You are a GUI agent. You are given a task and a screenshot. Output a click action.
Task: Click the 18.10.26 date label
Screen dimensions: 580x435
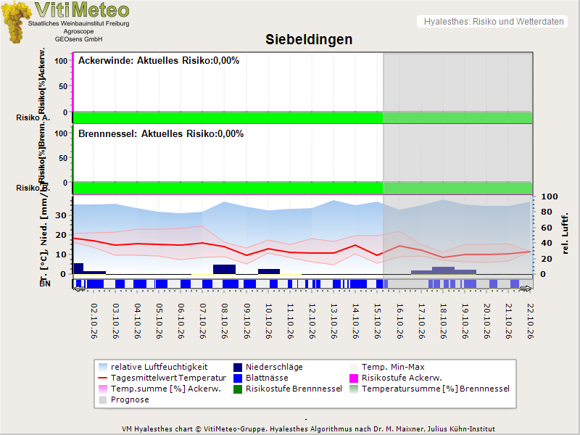pos(443,320)
